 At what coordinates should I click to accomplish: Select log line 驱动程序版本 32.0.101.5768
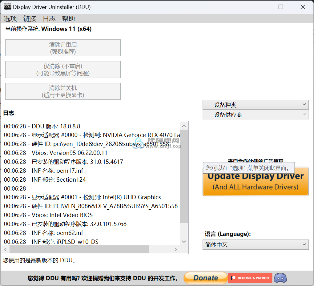(65, 224)
